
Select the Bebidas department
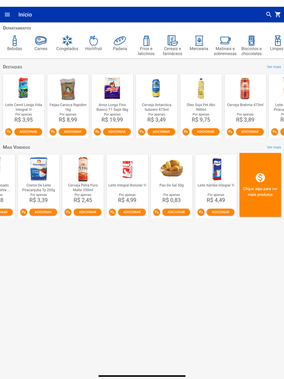coord(15,43)
